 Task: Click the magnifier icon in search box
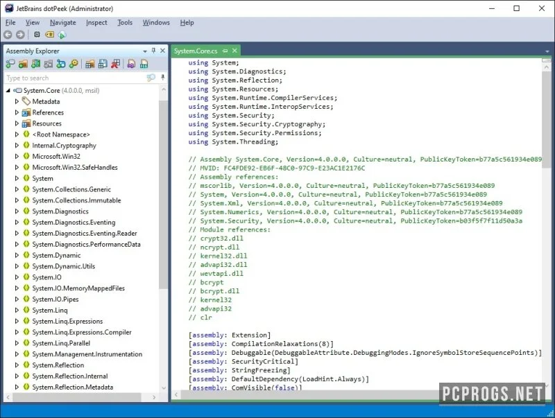tap(151, 78)
